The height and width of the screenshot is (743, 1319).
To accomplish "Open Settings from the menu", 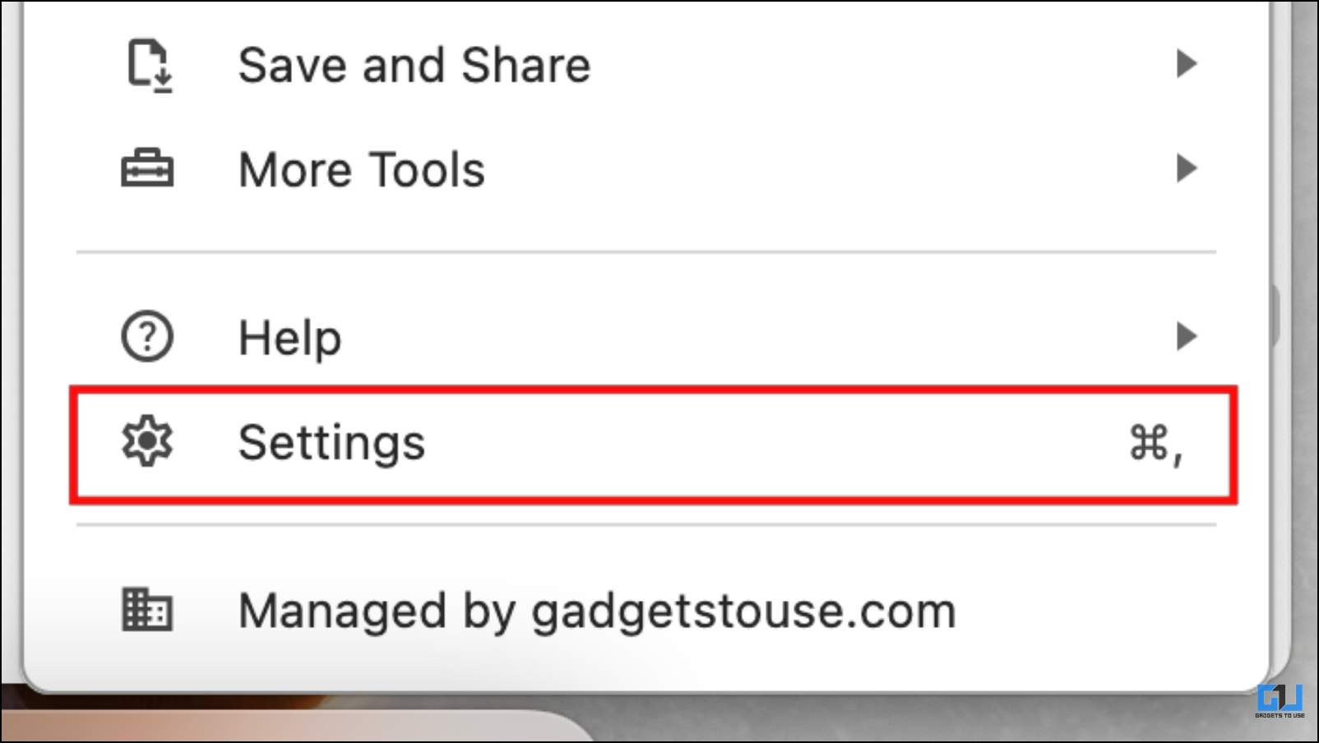I will click(x=654, y=443).
